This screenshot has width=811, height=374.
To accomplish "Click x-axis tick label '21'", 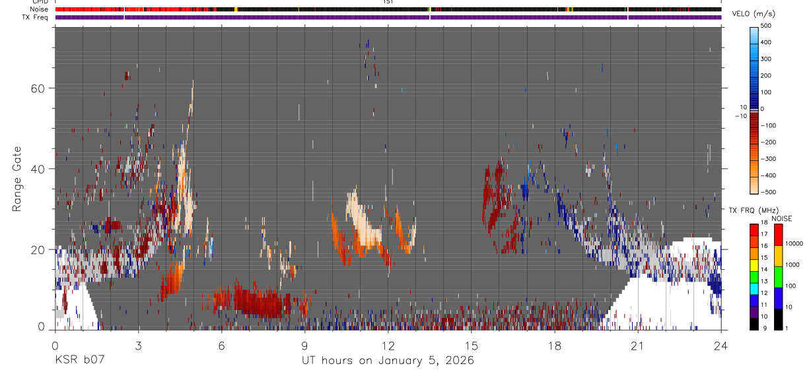I will 637,345.
